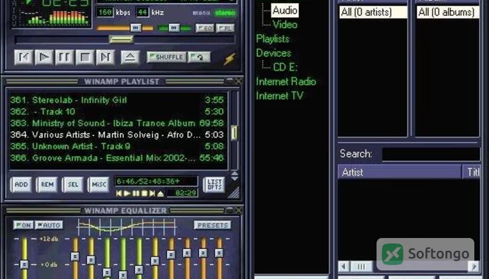Image resolution: width=489 pixels, height=279 pixels.
Task: Toggle the Repeat button beside Shuffle
Action: pyautogui.click(x=199, y=57)
